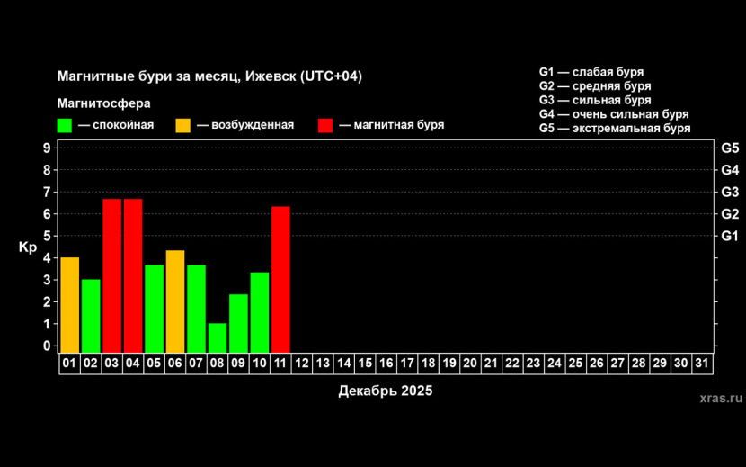Select the yellow bar for day 01
The height and width of the screenshot is (467, 746).
(x=69, y=304)
